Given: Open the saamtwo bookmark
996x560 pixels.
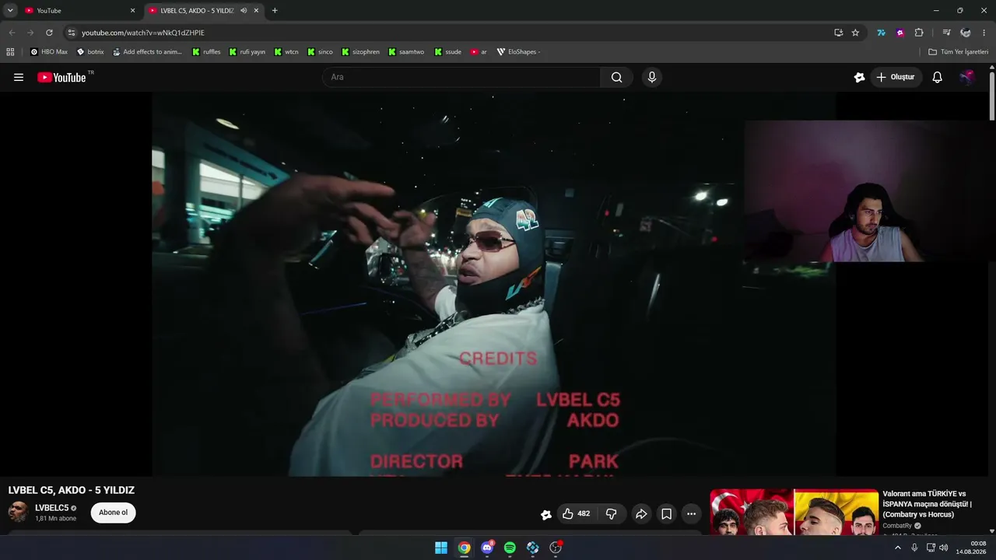Looking at the screenshot, I should [x=408, y=52].
